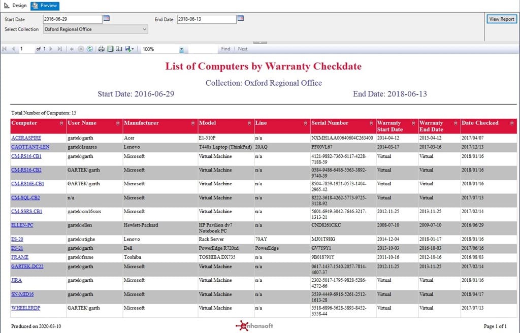Sort by Date Checked column
This screenshot has width=520, height=333.
click(x=512, y=123)
